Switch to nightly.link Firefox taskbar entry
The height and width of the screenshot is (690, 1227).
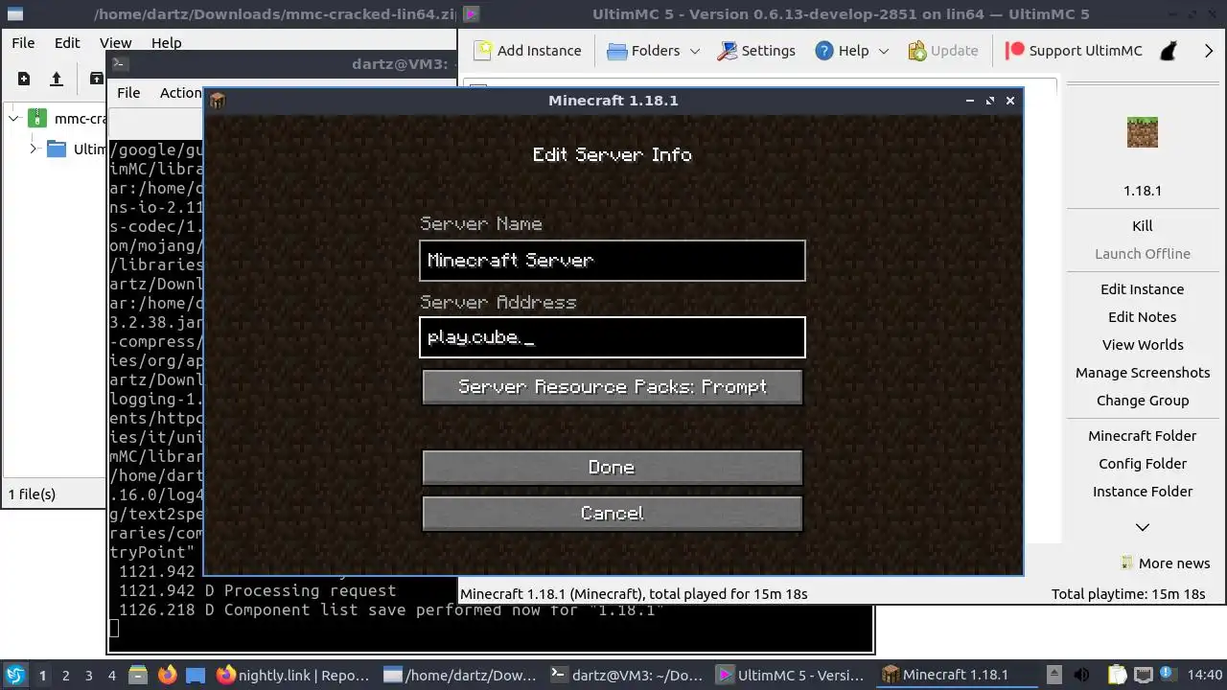tap(293, 675)
